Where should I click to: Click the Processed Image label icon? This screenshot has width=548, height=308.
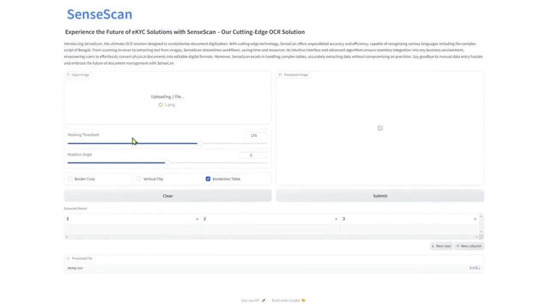pos(280,74)
